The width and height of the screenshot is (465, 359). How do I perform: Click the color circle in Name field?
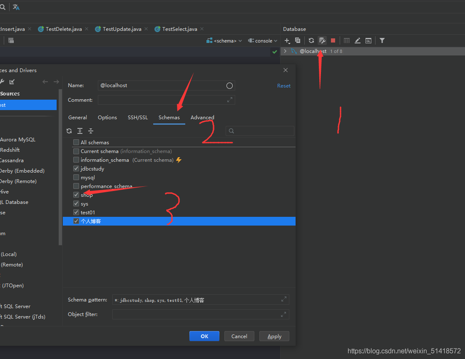coord(229,86)
